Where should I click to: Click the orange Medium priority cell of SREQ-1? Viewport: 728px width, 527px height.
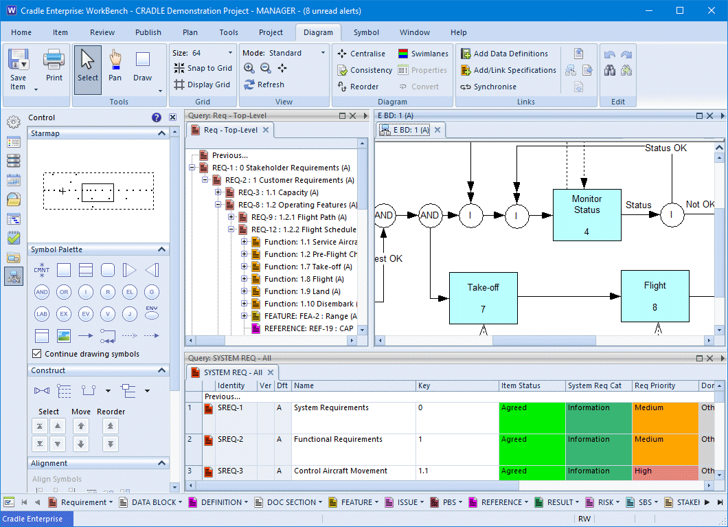click(666, 418)
